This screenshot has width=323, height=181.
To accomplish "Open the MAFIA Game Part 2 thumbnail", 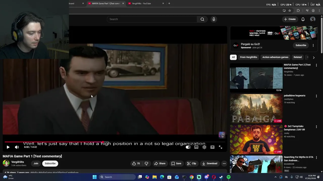I will click(256, 78).
